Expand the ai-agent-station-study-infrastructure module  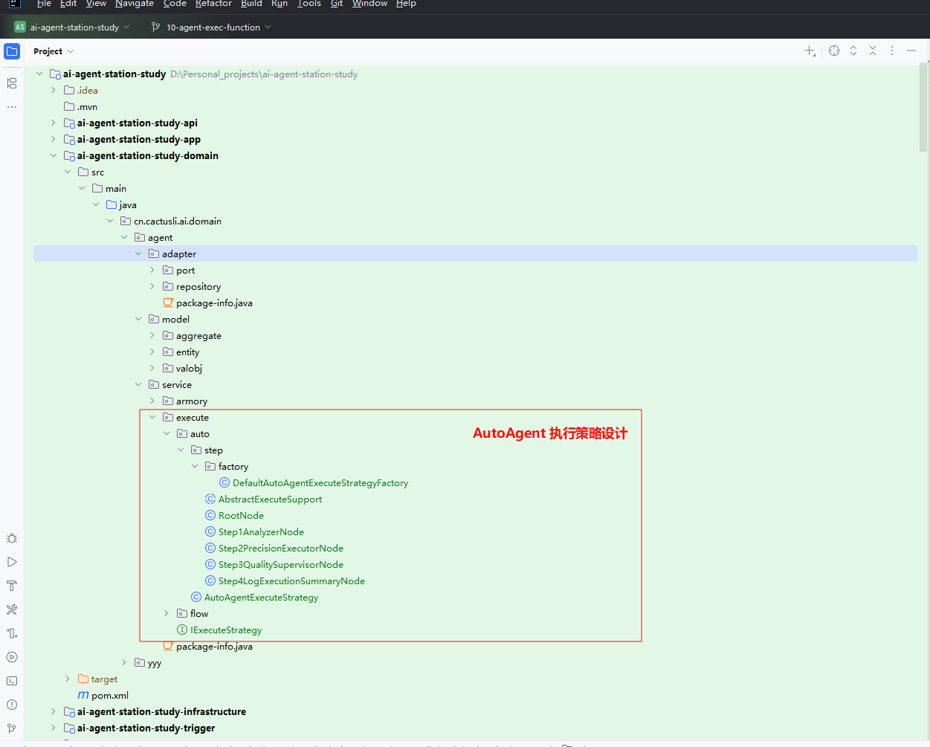[53, 712]
